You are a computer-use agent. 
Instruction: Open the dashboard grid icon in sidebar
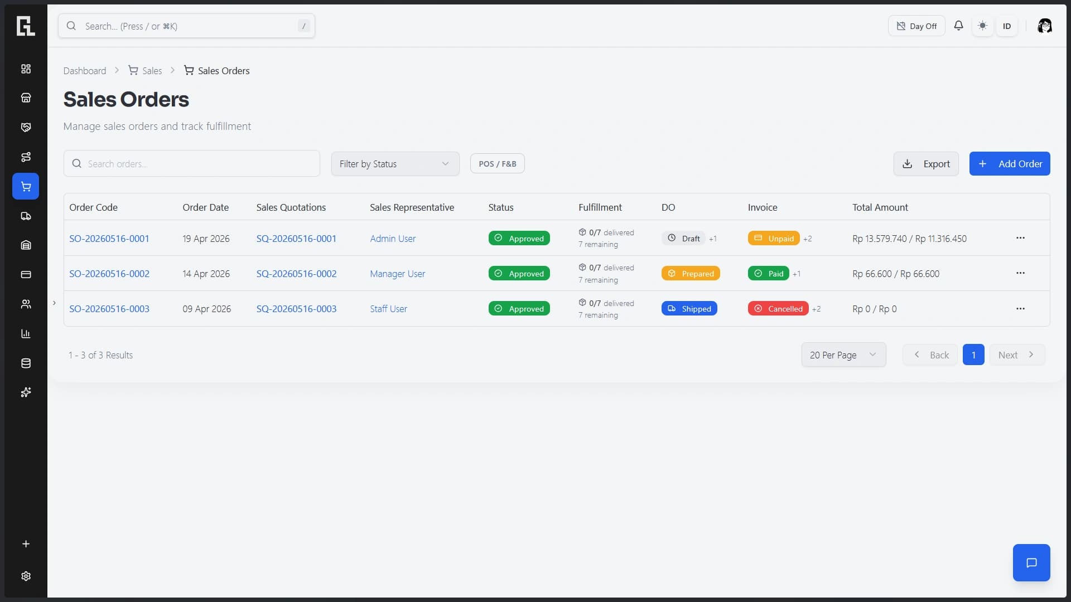(26, 69)
